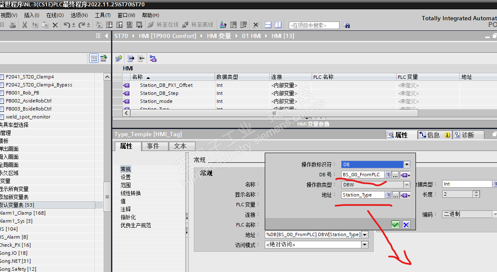Click the 转至在线 go online button
The width and height of the screenshot is (497, 272).
tap(163, 25)
